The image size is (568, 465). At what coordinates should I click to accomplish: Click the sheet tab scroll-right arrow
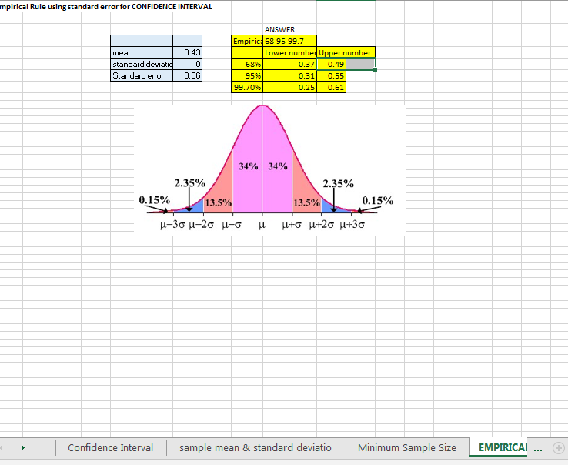coord(23,447)
